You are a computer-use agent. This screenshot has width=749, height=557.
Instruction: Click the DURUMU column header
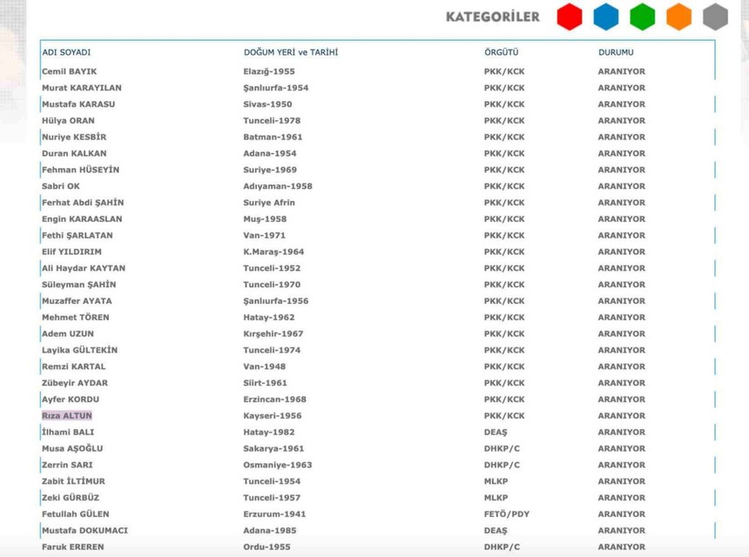pyautogui.click(x=616, y=52)
